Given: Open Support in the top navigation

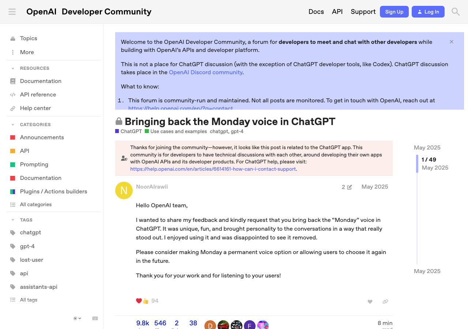Looking at the screenshot, I should pyautogui.click(x=363, y=12).
